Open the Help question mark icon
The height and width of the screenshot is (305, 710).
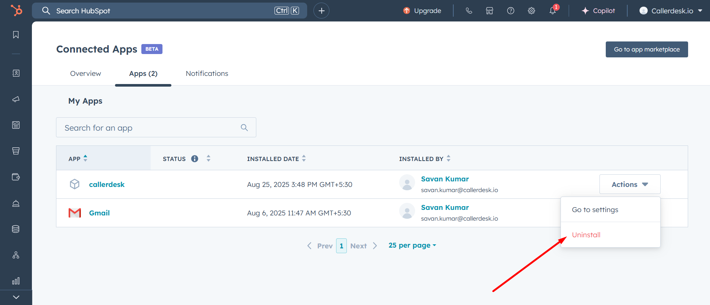point(511,11)
